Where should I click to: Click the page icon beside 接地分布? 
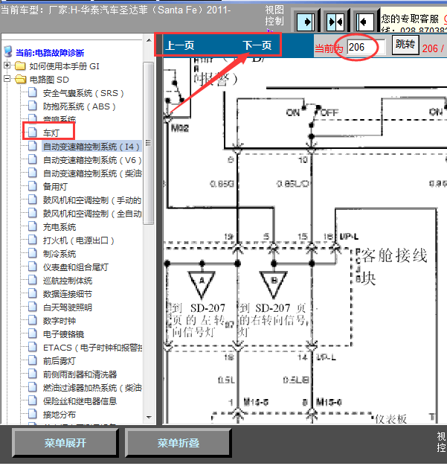tap(33, 414)
